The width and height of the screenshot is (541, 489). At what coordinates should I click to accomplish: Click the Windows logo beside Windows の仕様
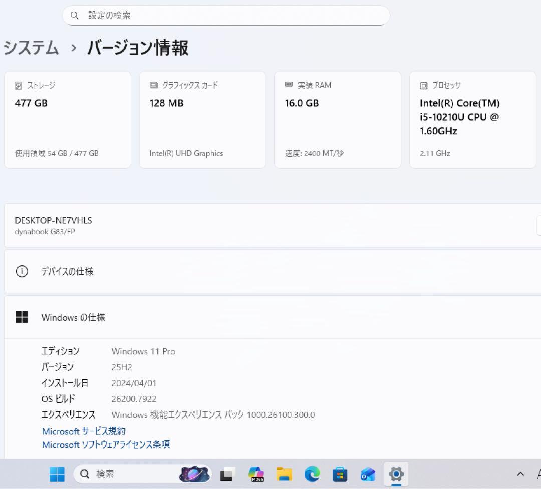point(22,317)
